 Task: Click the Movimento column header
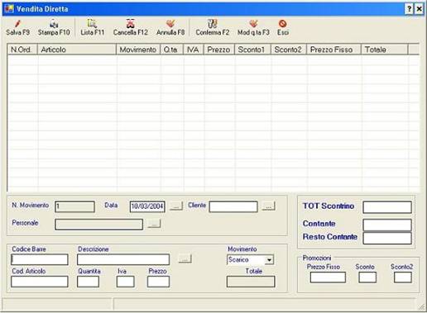[x=138, y=50]
